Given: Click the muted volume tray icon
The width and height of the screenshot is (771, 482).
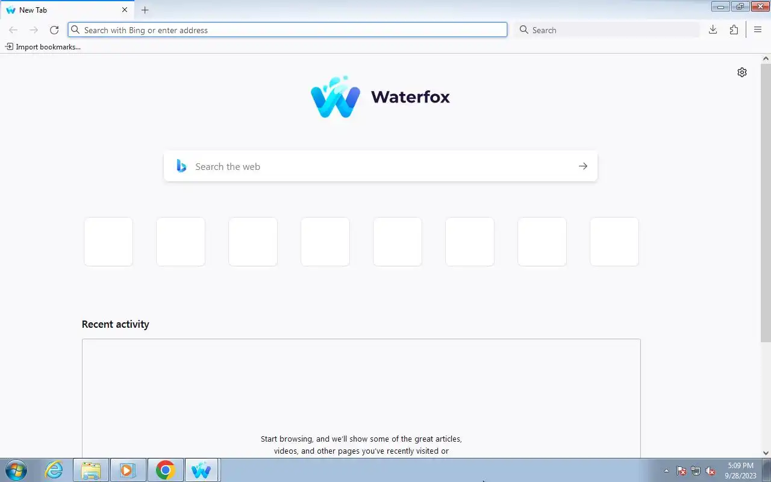Looking at the screenshot, I should (711, 471).
